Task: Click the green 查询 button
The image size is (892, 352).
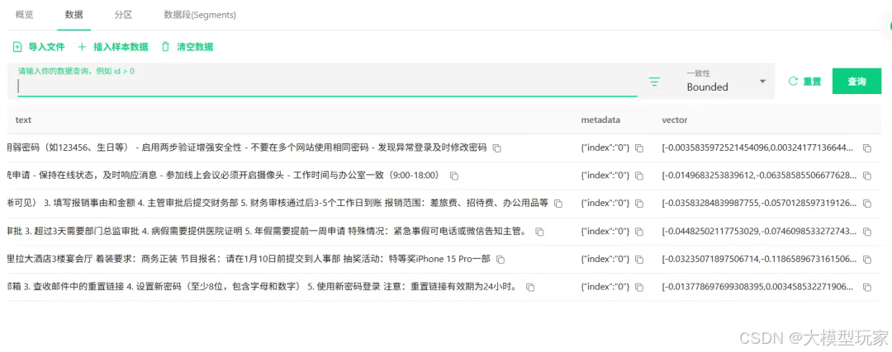Action: 856,82
